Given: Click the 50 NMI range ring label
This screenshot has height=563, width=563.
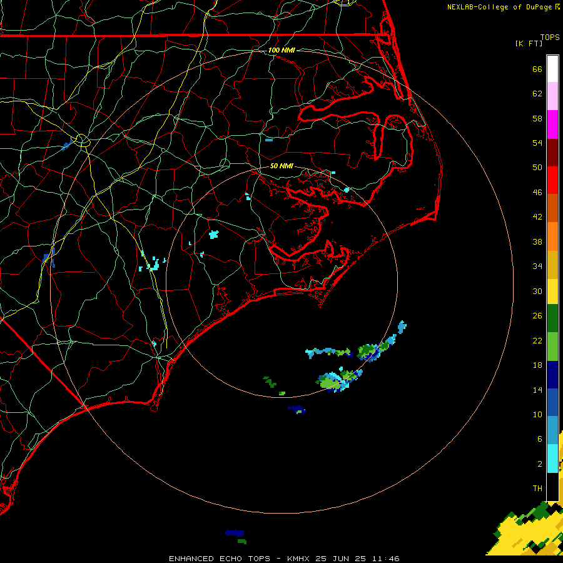Looking at the screenshot, I should (281, 166).
